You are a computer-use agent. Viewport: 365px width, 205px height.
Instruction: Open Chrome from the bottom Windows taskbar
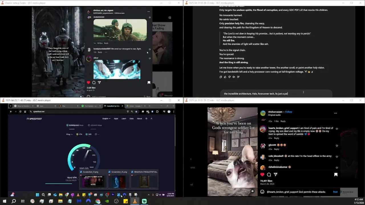point(98,201)
